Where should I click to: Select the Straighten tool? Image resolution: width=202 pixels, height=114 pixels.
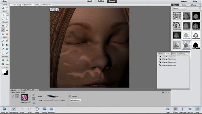7,64
